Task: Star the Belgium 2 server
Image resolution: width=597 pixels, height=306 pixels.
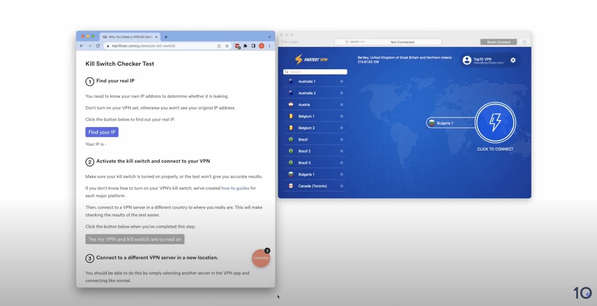Action: click(x=341, y=128)
